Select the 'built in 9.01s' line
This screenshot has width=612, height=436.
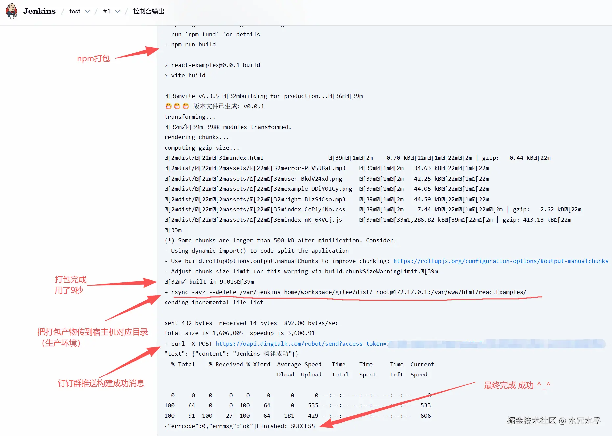coord(210,282)
